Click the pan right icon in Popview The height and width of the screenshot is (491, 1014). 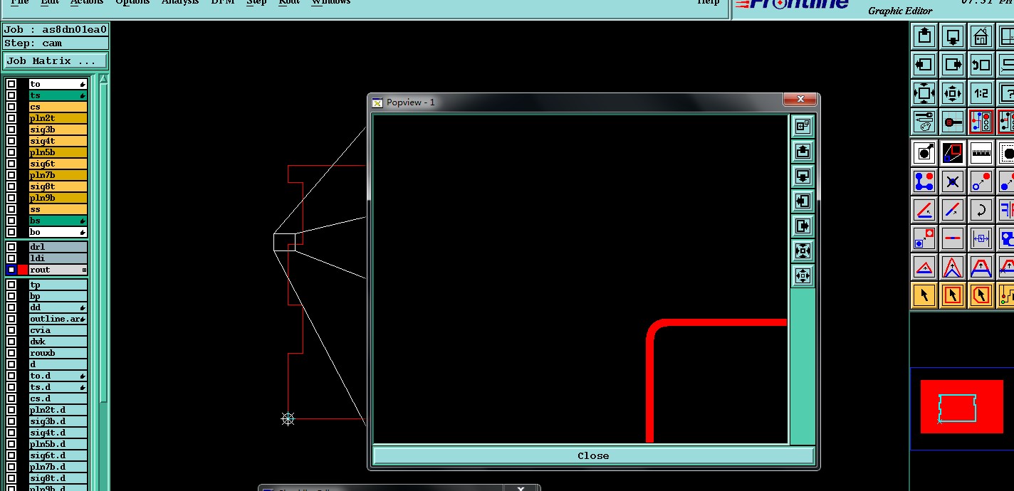(803, 226)
